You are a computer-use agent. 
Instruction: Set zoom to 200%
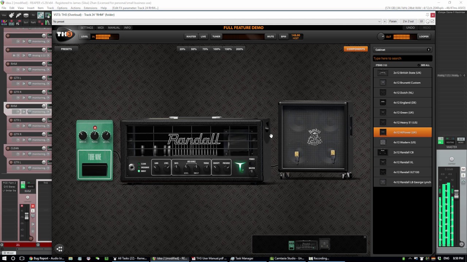(239, 49)
